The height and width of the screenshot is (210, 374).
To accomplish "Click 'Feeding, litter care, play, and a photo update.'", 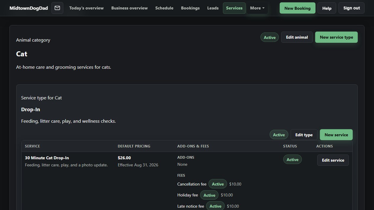I will click(x=66, y=165).
